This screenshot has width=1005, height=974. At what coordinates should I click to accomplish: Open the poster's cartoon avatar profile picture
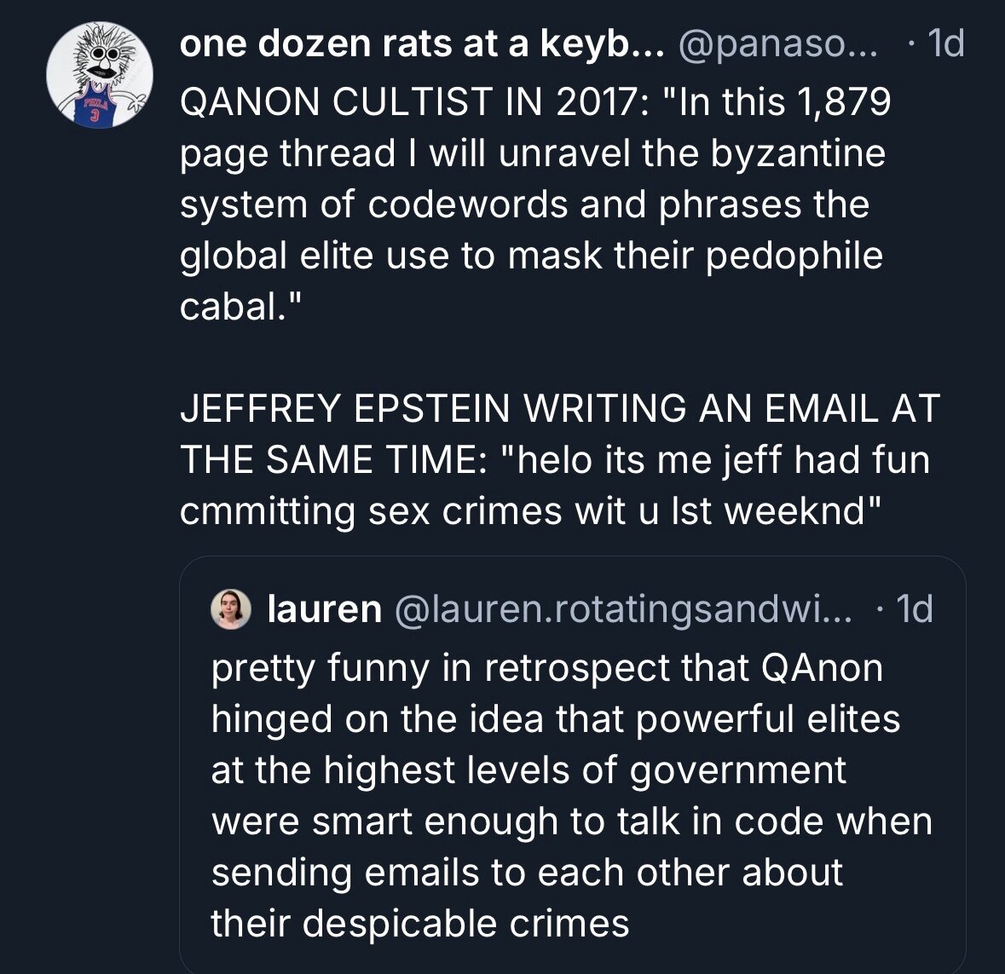(x=99, y=75)
